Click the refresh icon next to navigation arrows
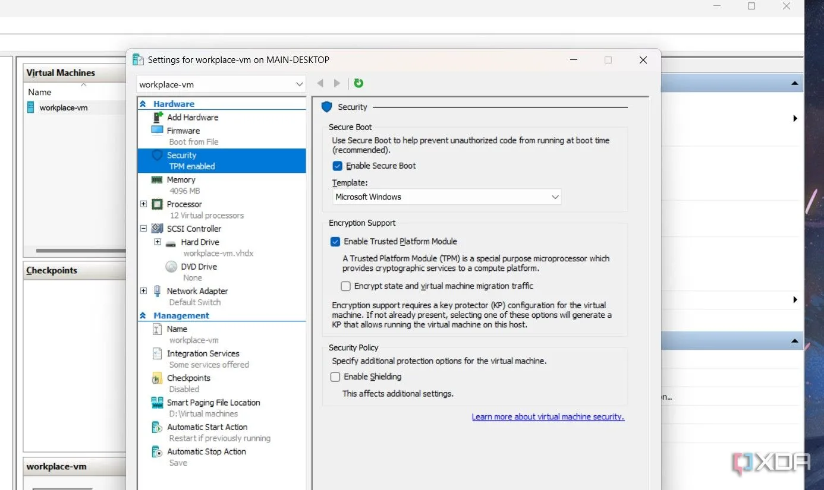824x490 pixels. point(358,83)
